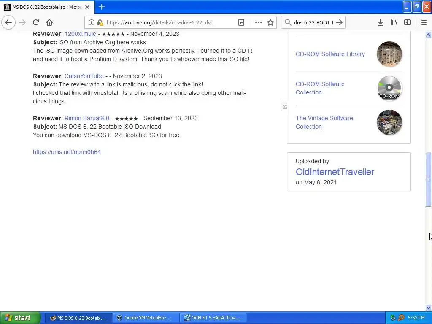The width and height of the screenshot is (432, 324).
Task: Open reviewer Rimon Barua969 profile
Action: point(87,118)
